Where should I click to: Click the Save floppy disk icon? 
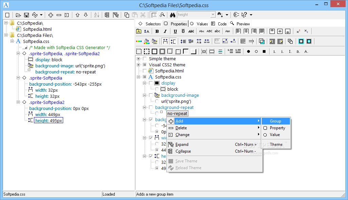tap(26, 15)
